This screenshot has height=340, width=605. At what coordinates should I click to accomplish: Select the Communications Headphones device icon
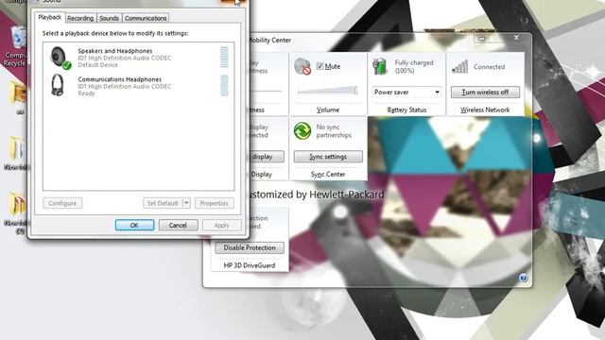click(x=58, y=85)
